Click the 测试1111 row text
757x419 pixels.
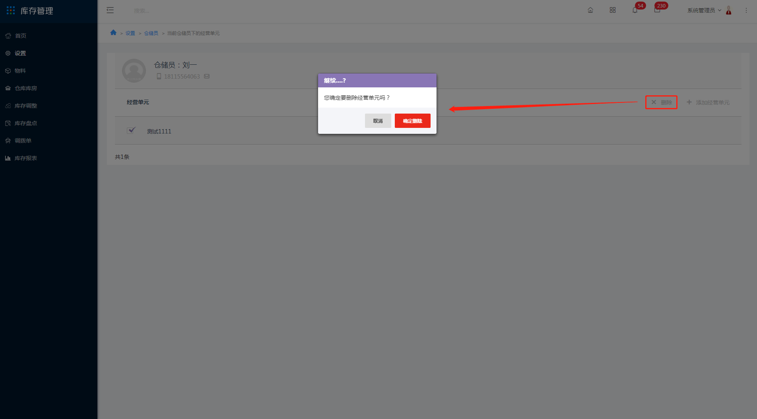pos(159,131)
